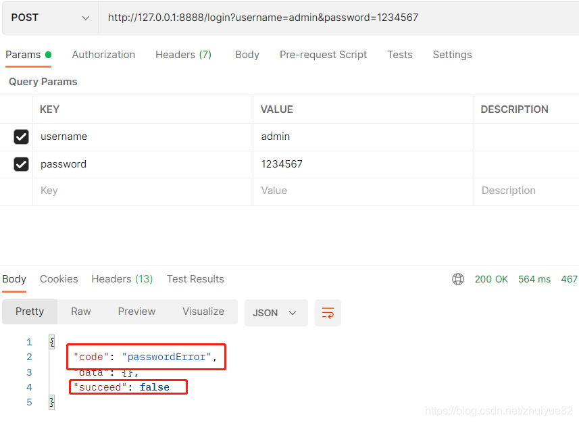Open the Test Results tab
This screenshot has height=423, width=579.
tap(195, 279)
